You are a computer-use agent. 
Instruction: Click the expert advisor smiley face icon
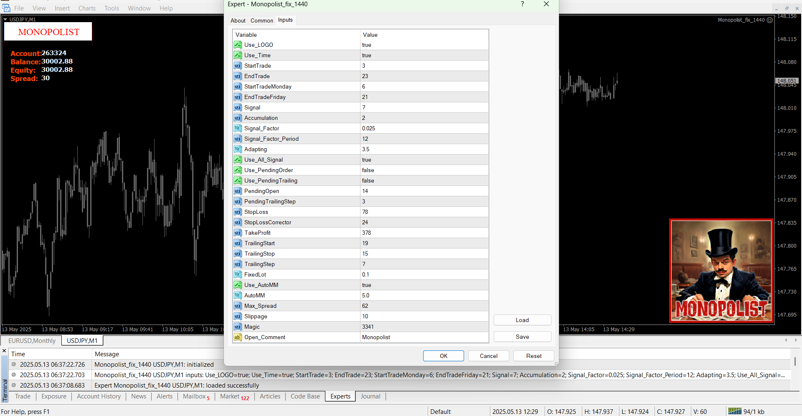click(770, 20)
